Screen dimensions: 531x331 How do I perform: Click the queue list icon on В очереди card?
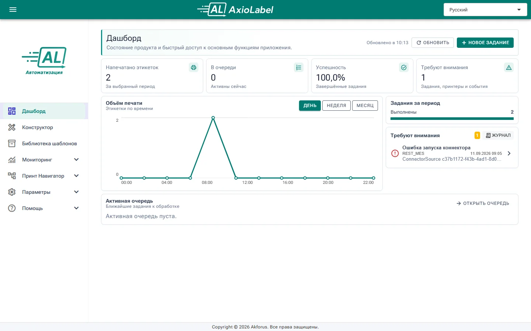(299, 67)
